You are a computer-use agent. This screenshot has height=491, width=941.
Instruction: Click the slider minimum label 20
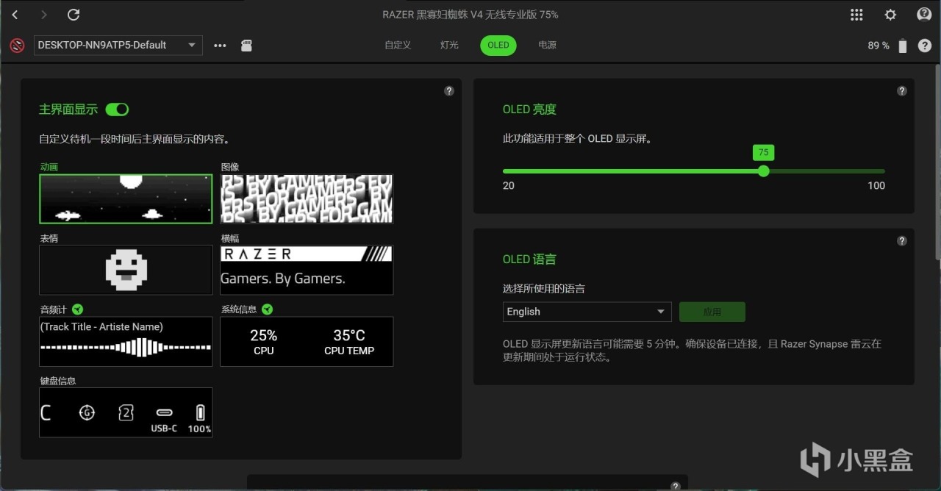509,185
